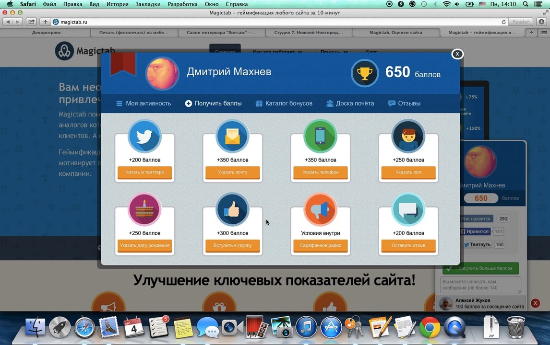Open the Отзывы tab

coord(405,103)
